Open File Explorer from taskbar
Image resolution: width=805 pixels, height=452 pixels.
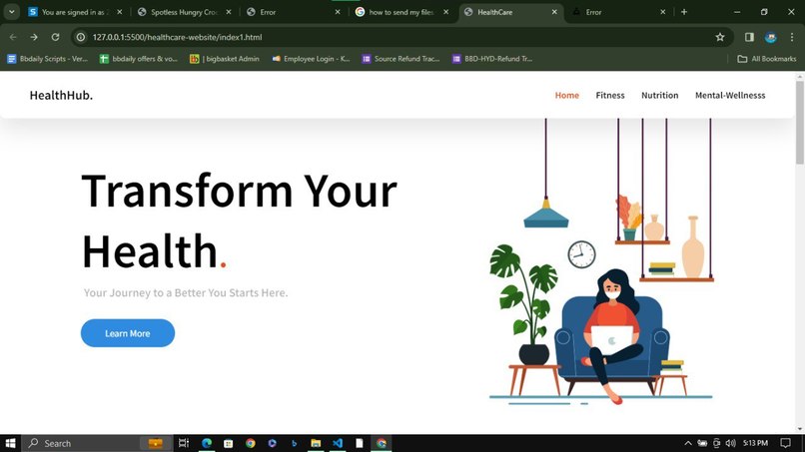point(316,443)
